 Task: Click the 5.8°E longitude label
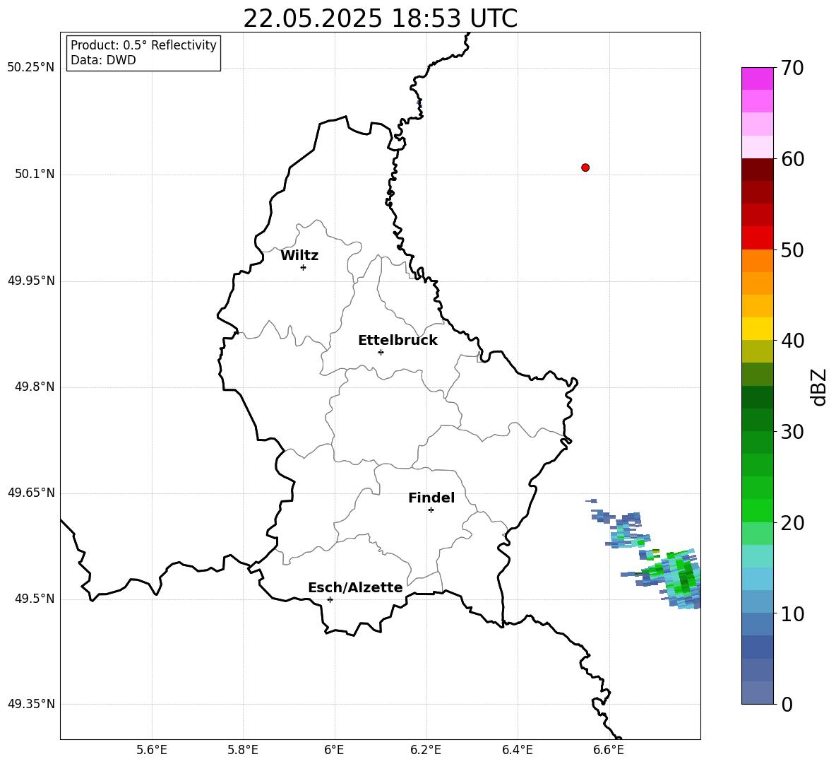click(243, 750)
